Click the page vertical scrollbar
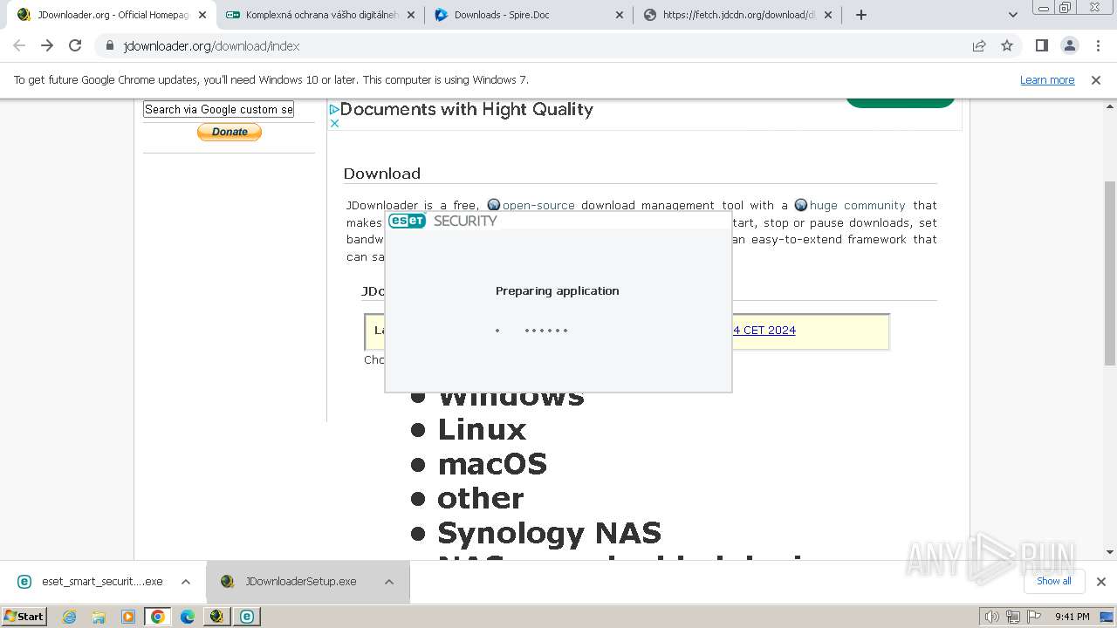Image resolution: width=1117 pixels, height=628 pixels. [x=1109, y=273]
